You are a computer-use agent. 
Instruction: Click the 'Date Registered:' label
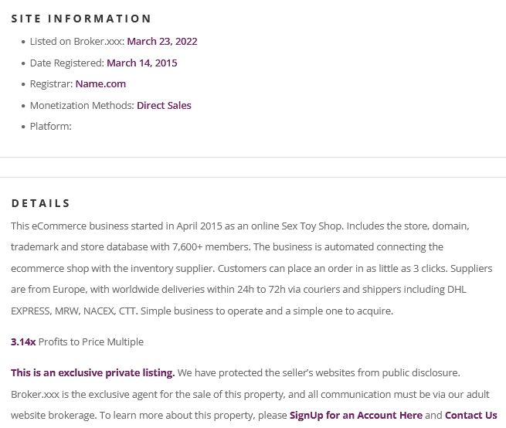click(67, 63)
